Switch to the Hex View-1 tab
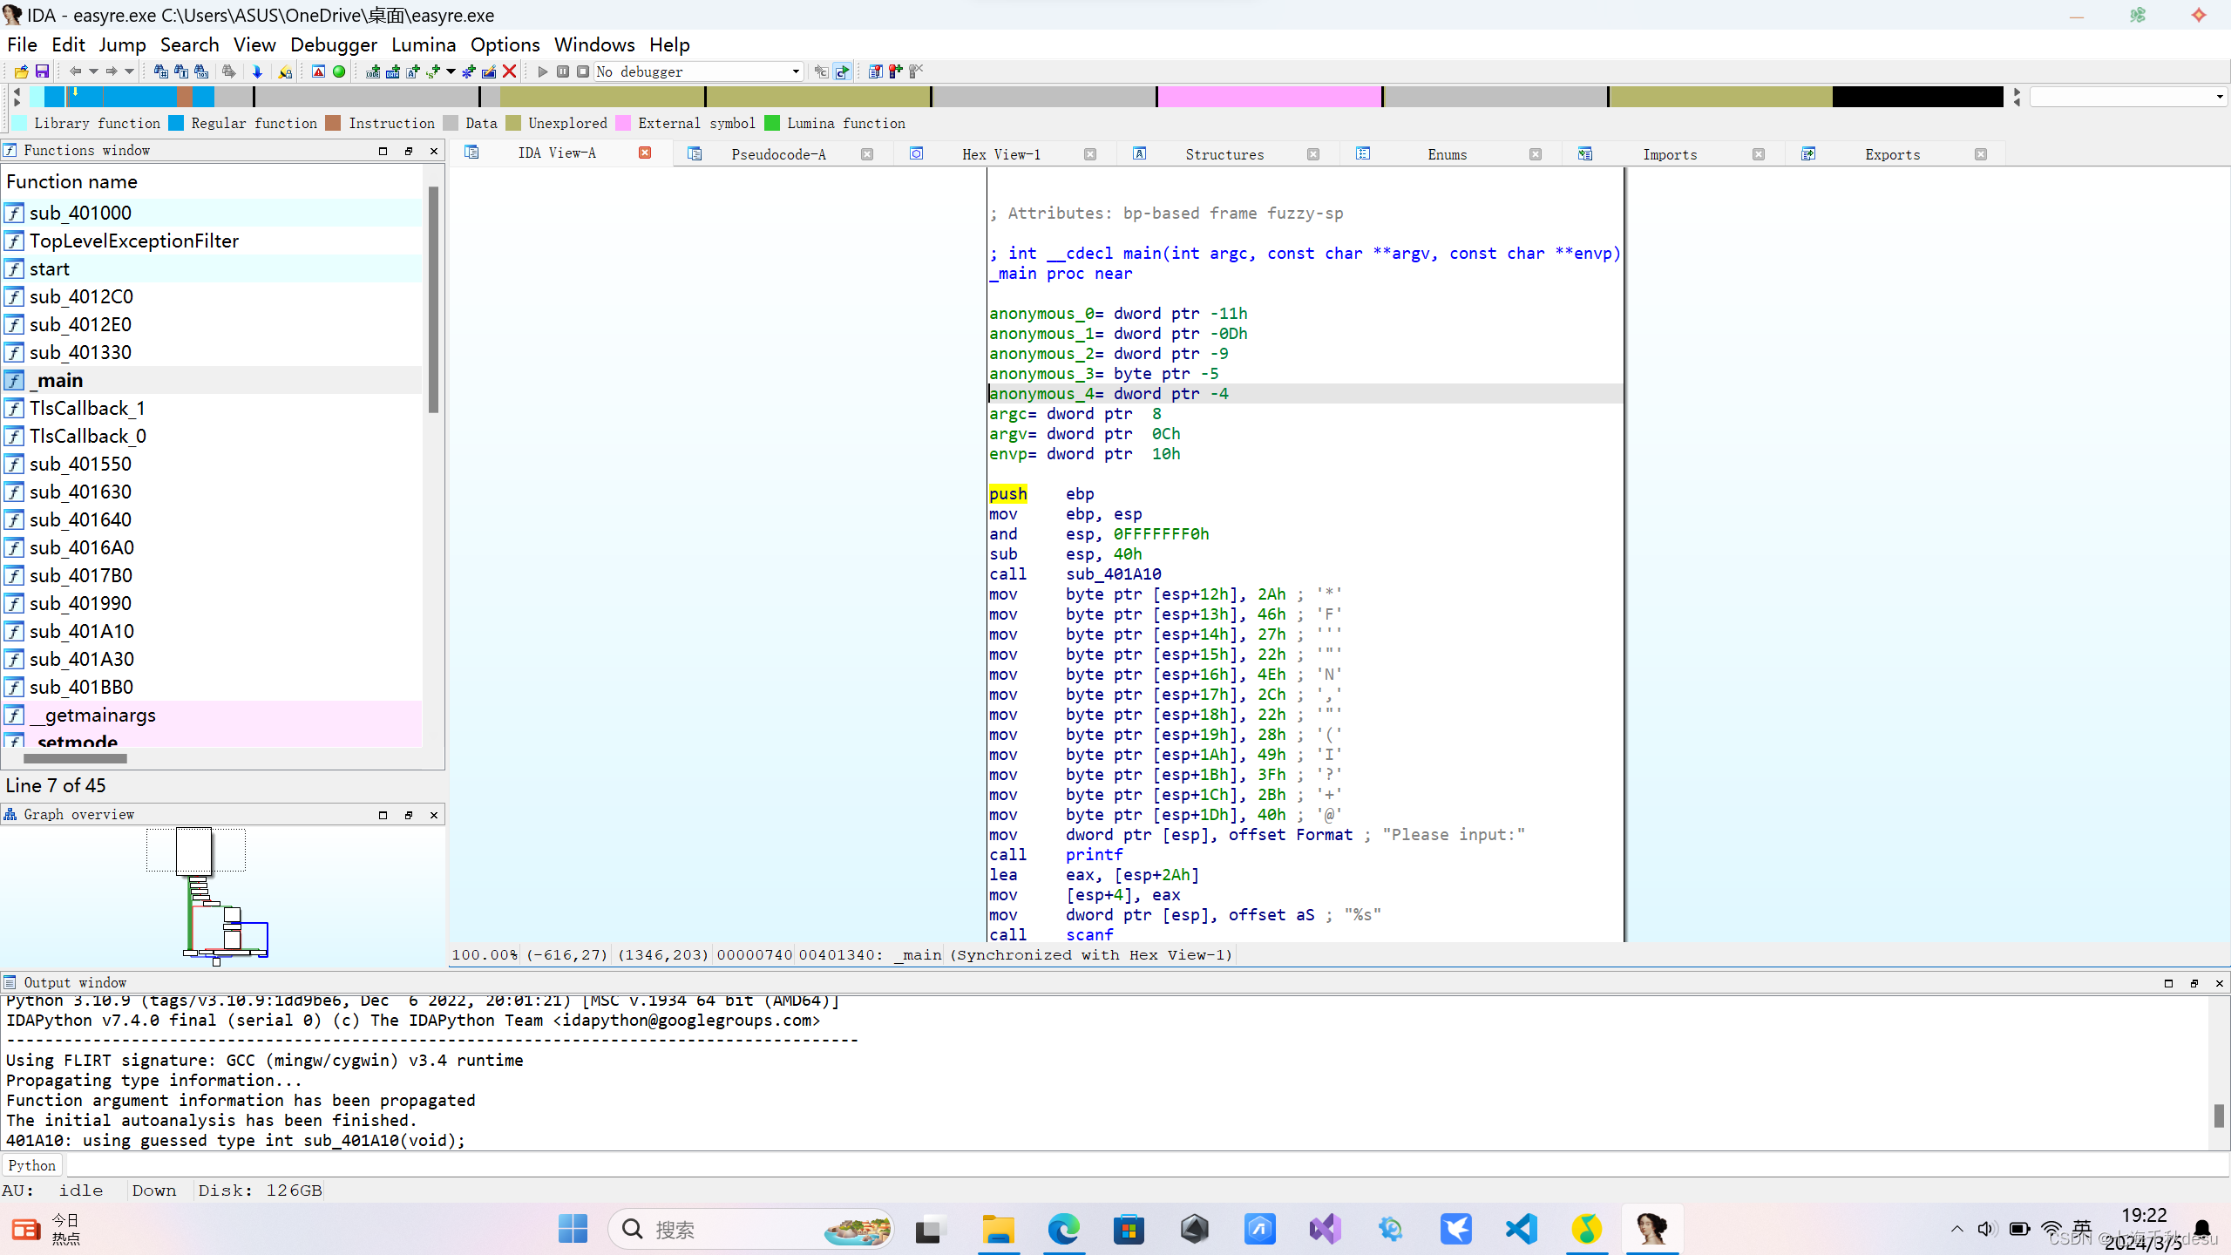2231x1255 pixels. pyautogui.click(x=1000, y=154)
